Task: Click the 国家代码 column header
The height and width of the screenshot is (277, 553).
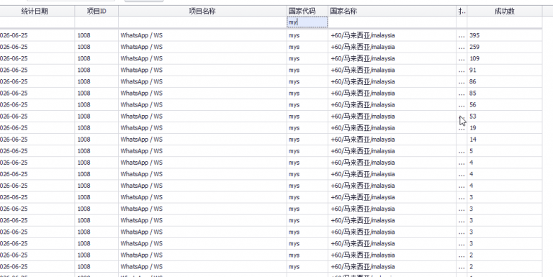Action: coord(307,12)
